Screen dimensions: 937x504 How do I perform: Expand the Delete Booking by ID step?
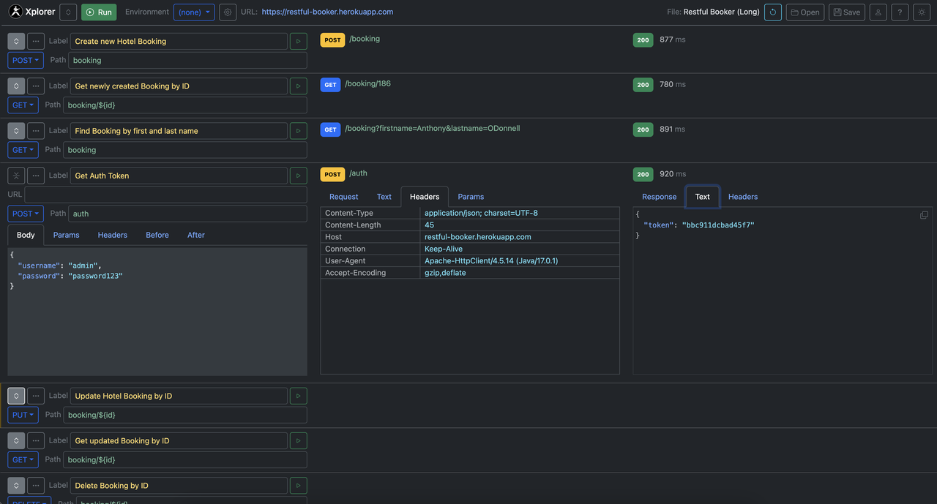click(16, 485)
